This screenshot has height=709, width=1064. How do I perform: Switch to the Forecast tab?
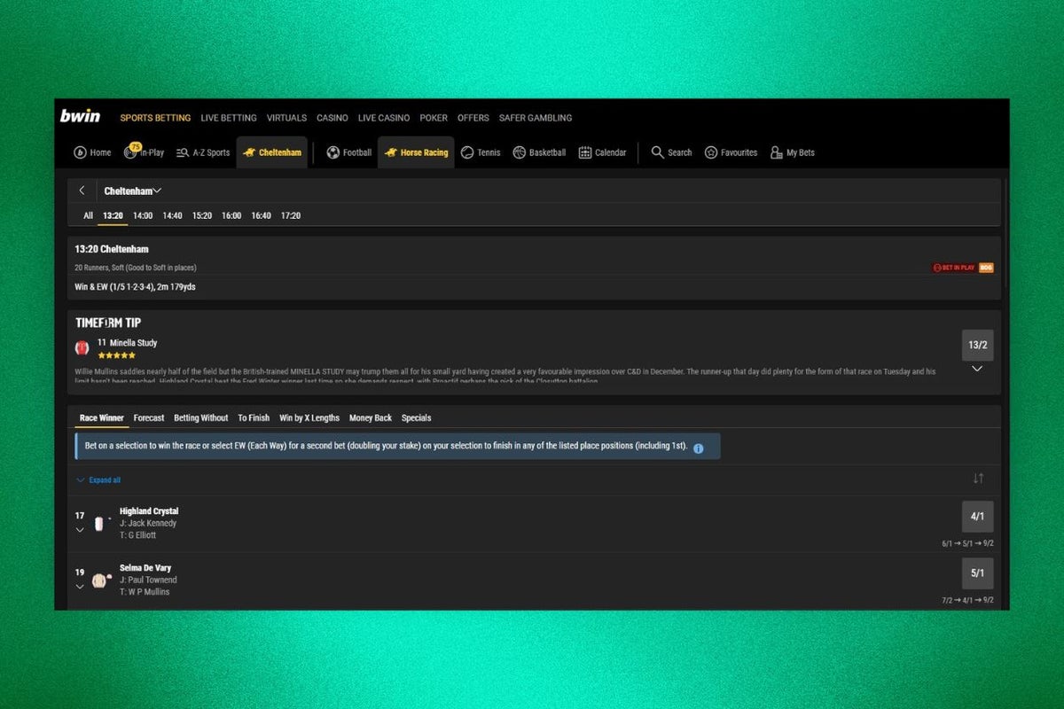pos(149,417)
